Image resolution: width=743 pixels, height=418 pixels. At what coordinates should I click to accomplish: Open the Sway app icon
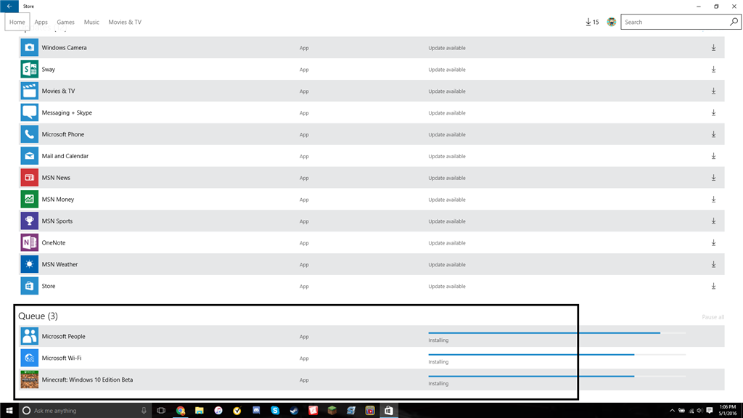click(x=29, y=69)
